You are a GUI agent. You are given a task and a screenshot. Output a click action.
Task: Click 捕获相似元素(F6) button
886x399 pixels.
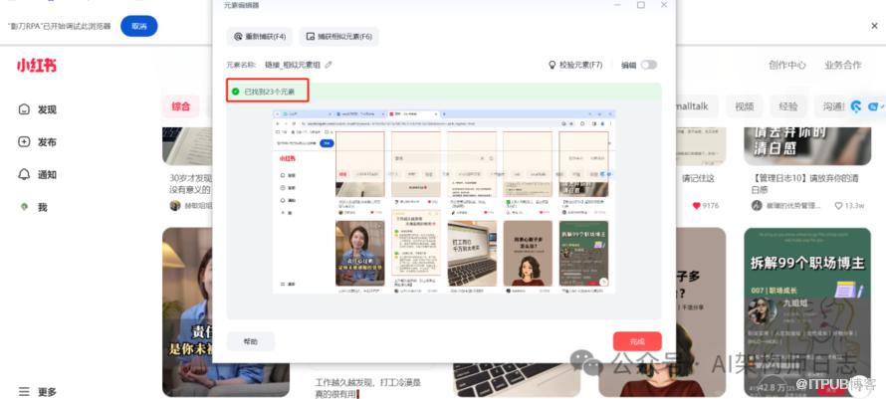click(x=337, y=36)
